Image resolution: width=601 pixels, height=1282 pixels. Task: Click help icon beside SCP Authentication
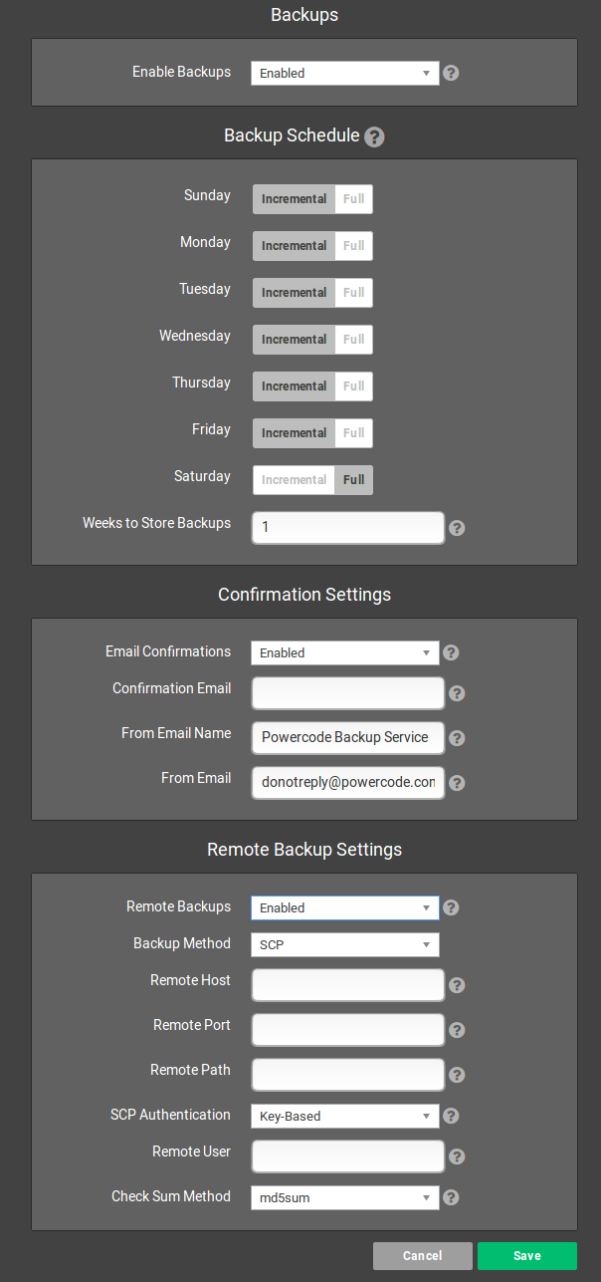pyautogui.click(x=451, y=1116)
